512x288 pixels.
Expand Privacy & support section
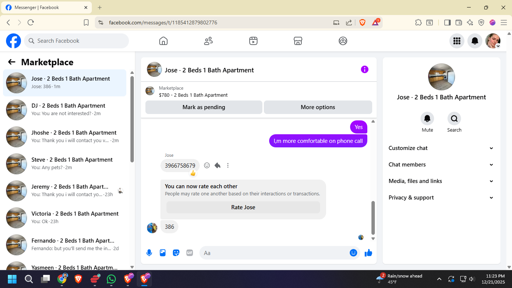point(442,198)
